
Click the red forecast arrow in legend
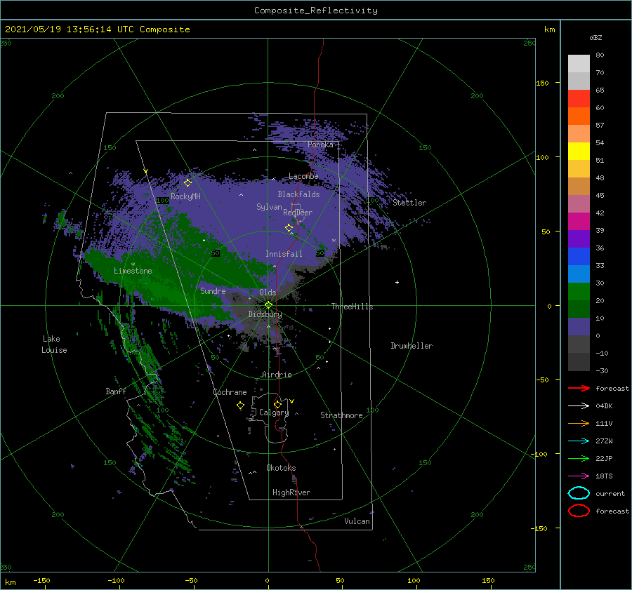pyautogui.click(x=579, y=388)
